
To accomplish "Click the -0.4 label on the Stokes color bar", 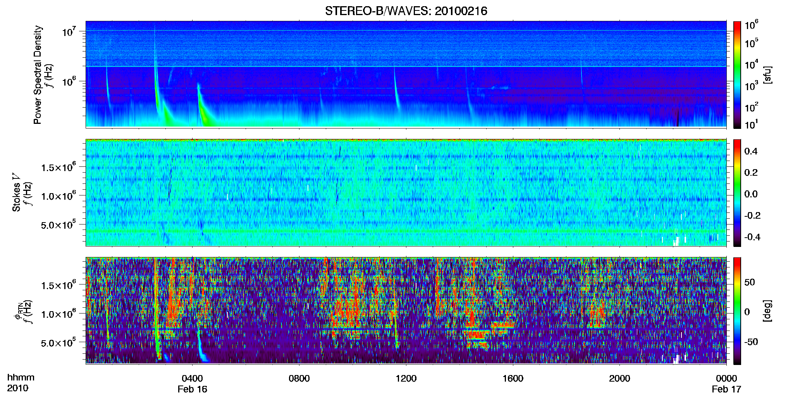I will (x=752, y=237).
